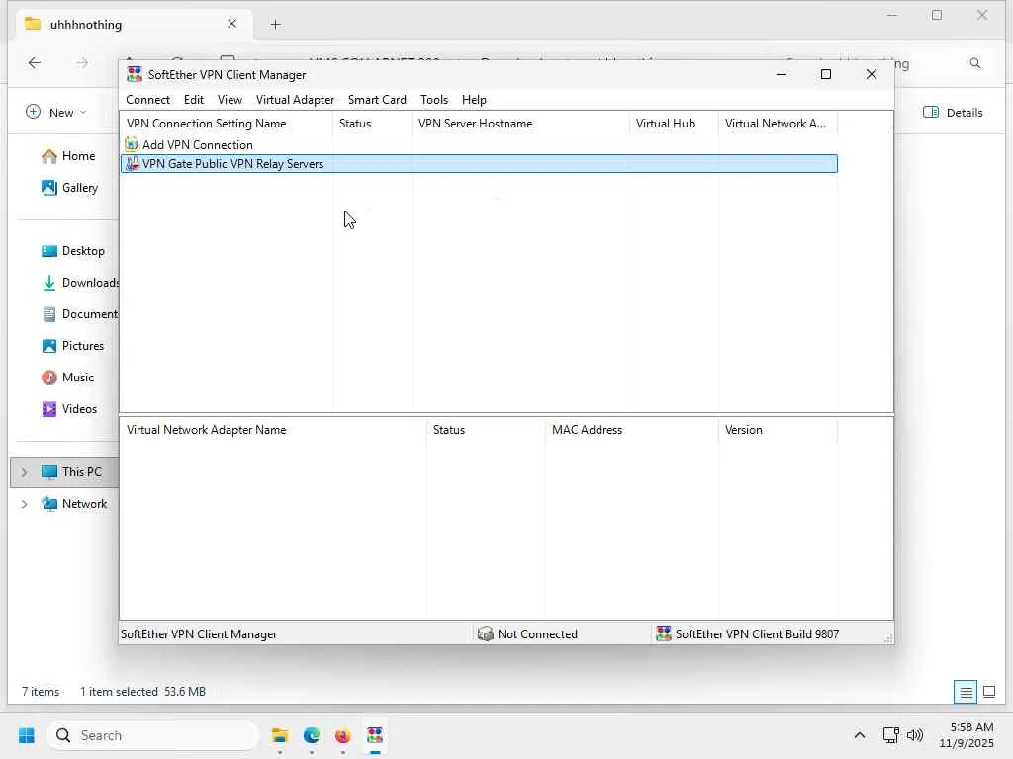This screenshot has height=759, width=1013.
Task: Click the Virtual Network A... column header
Action: [778, 124]
